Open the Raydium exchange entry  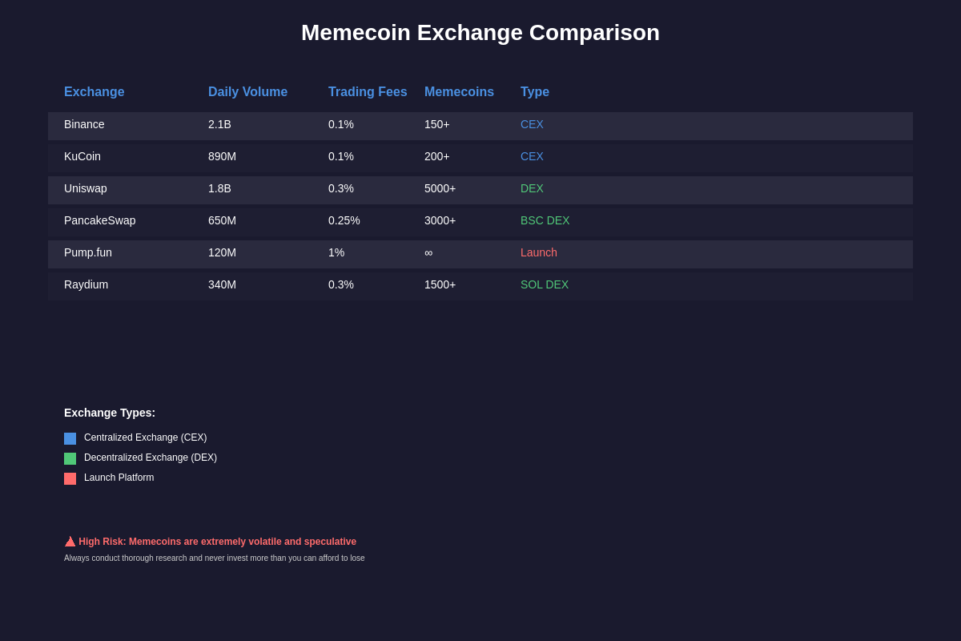pyautogui.click(x=86, y=284)
